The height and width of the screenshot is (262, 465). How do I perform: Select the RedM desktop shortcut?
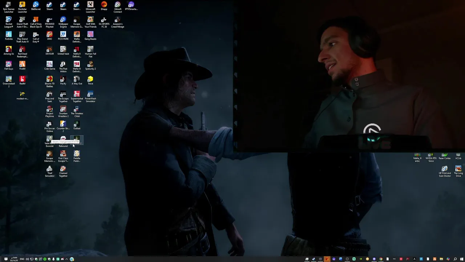coord(22,81)
